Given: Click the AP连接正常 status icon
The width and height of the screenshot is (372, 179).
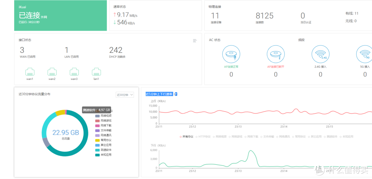Looking at the screenshot, I should pos(231,54).
